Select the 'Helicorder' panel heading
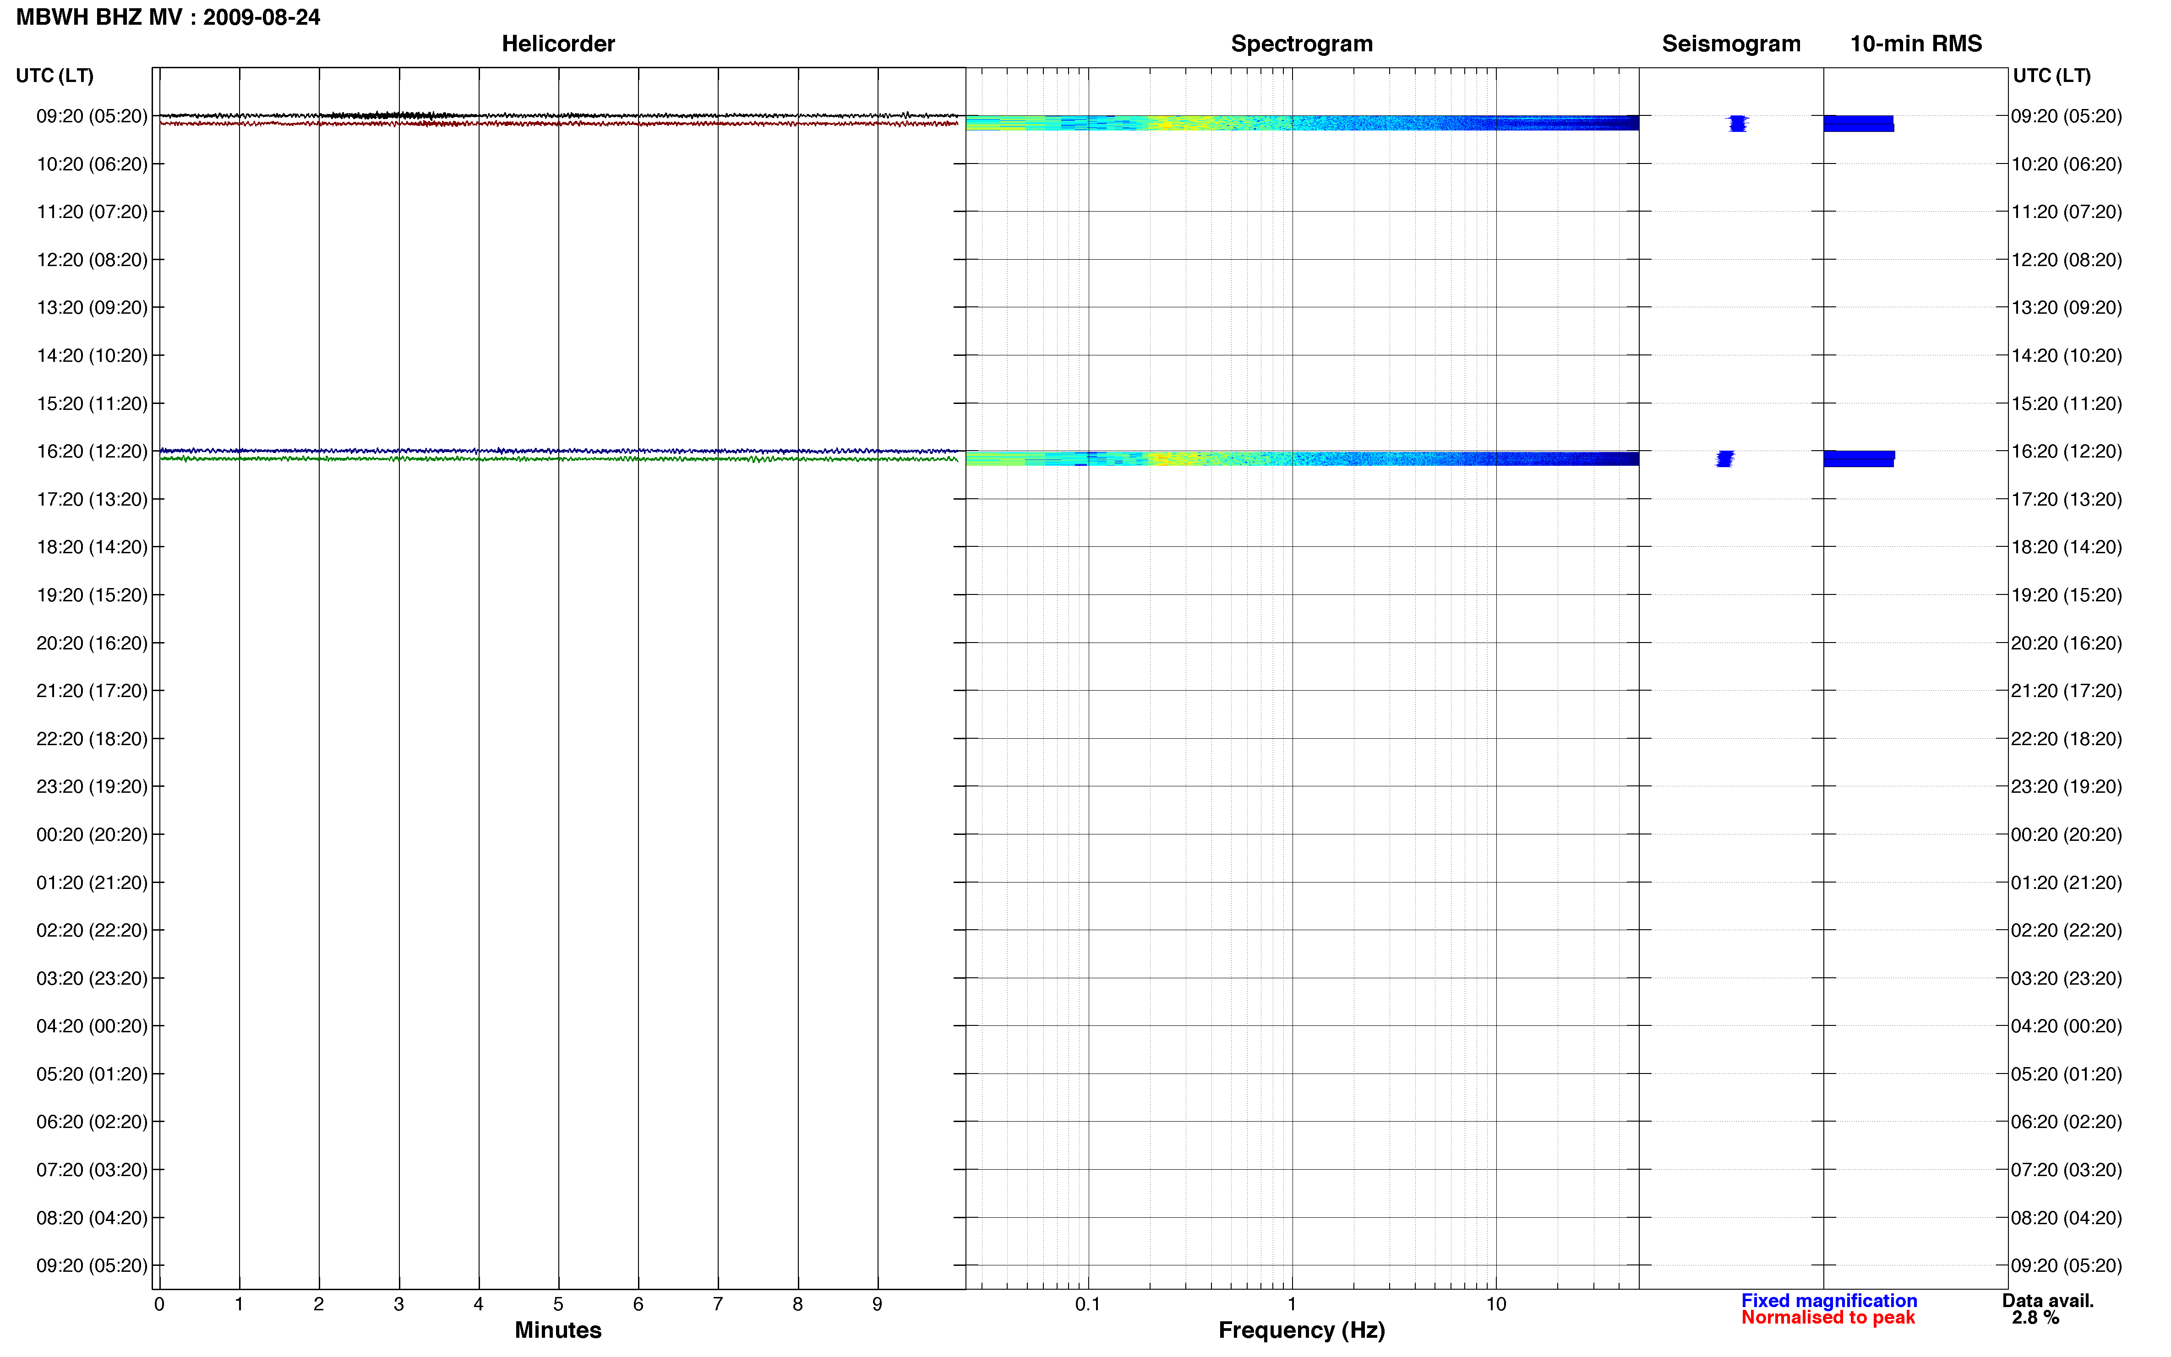Image resolution: width=2171 pixels, height=1357 pixels. click(557, 43)
